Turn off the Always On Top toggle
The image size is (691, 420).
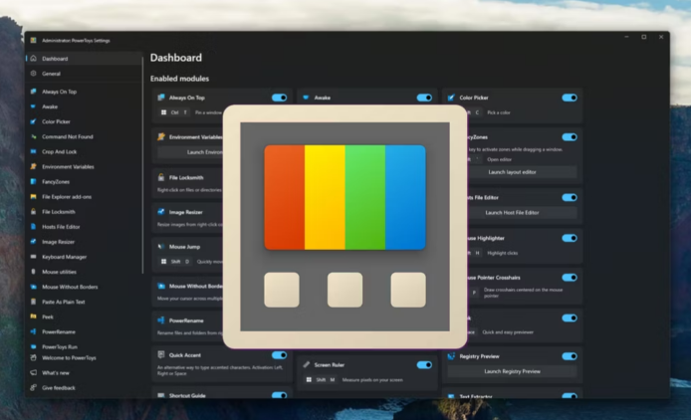click(279, 98)
